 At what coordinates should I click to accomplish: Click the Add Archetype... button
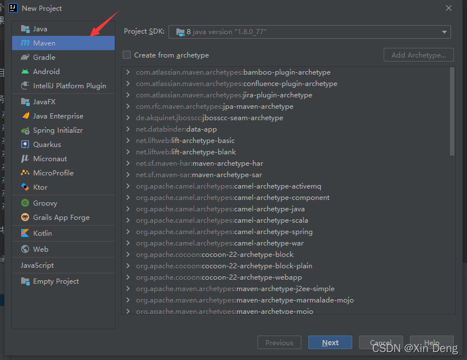pos(418,55)
